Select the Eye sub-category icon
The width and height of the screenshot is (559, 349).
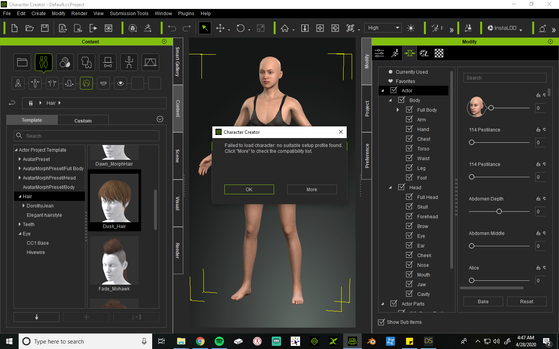point(121,83)
